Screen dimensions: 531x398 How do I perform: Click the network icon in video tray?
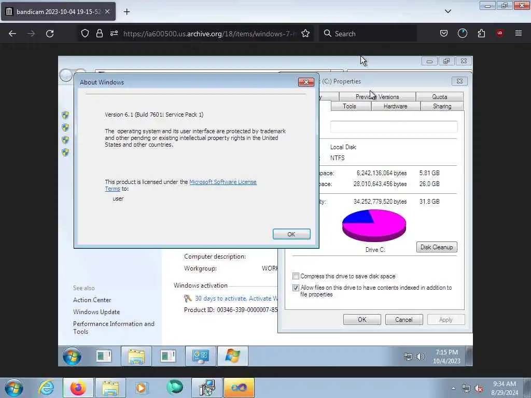(x=408, y=357)
